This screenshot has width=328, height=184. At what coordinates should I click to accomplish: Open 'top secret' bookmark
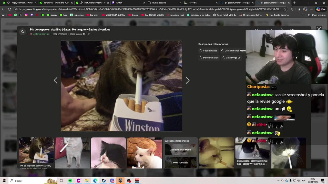coord(93,15)
